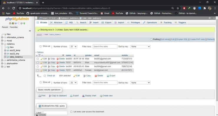This screenshot has width=218, height=116.
Task: Click the Copy to clipboard icon
Action: coord(50,96)
